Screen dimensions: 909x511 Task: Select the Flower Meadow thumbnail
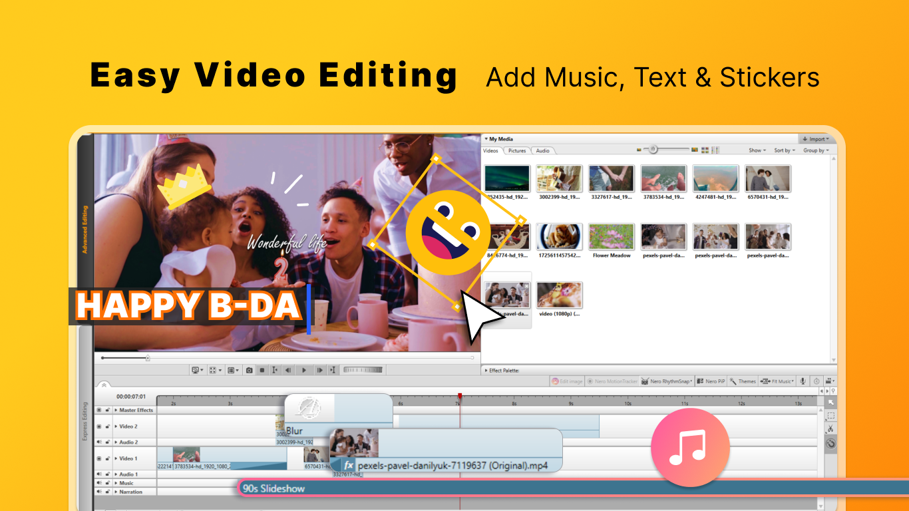point(612,238)
